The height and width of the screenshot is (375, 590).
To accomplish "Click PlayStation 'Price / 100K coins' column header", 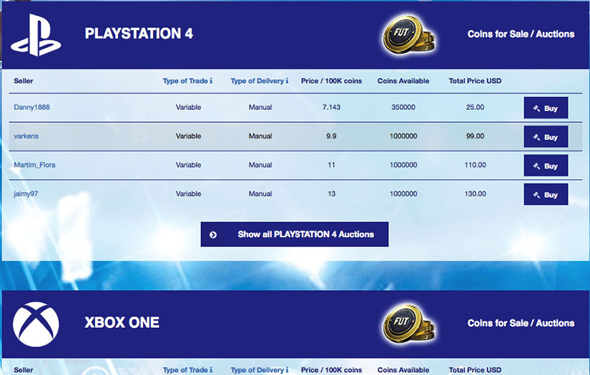I will pyautogui.click(x=331, y=81).
